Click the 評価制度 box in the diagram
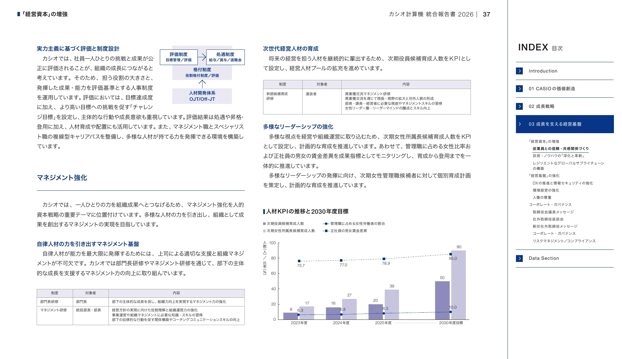 pyautogui.click(x=179, y=57)
